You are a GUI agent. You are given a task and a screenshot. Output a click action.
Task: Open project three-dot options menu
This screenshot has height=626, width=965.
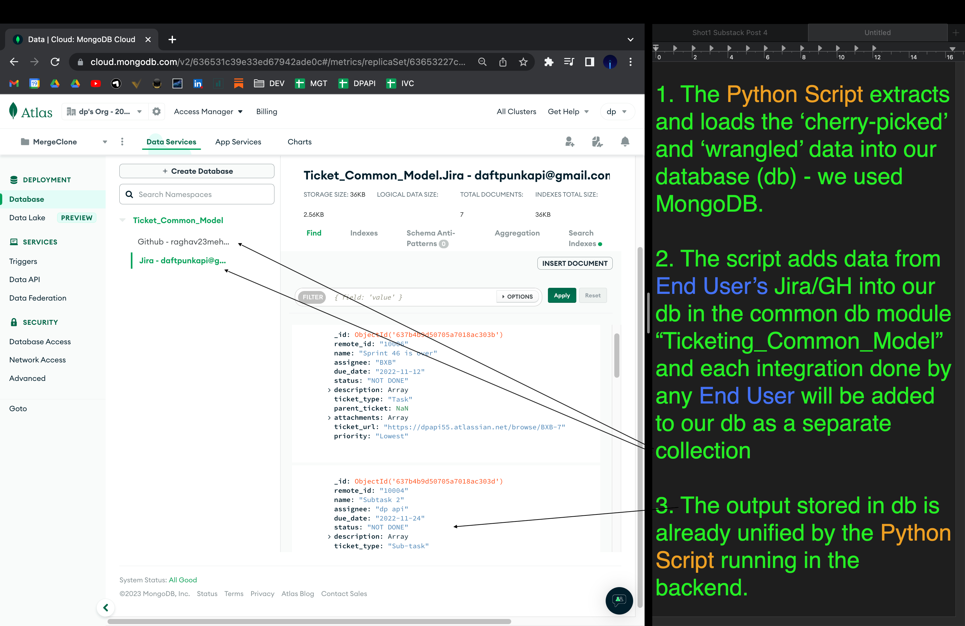tap(122, 142)
